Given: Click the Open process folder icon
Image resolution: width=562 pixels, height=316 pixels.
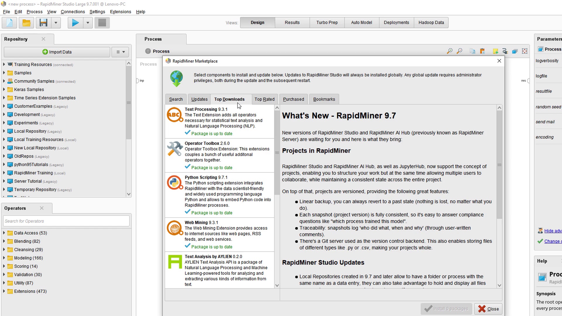Looking at the screenshot, I should pos(26,23).
